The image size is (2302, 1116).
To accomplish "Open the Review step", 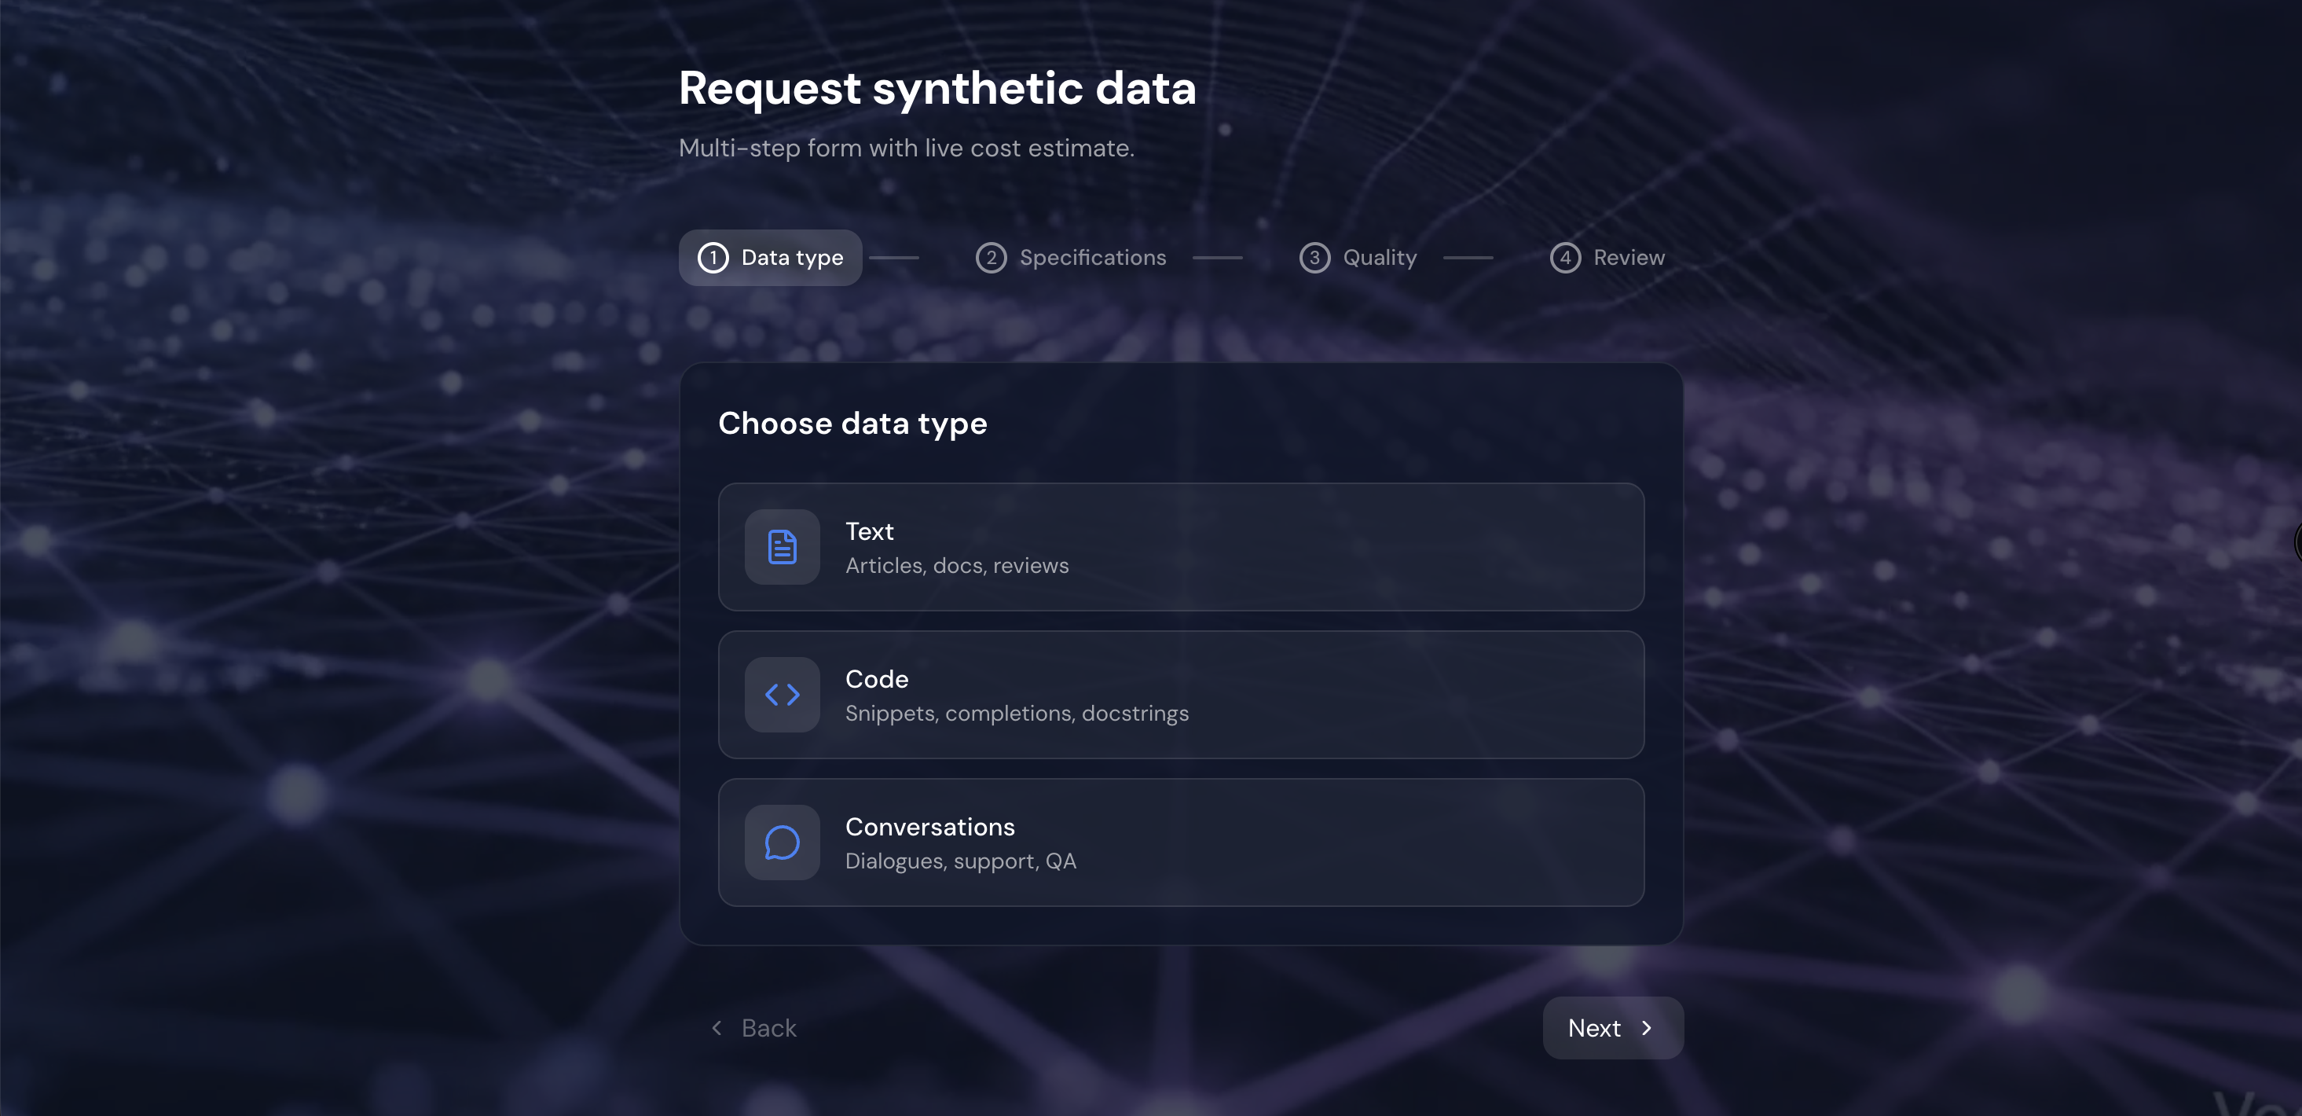I will pyautogui.click(x=1608, y=258).
